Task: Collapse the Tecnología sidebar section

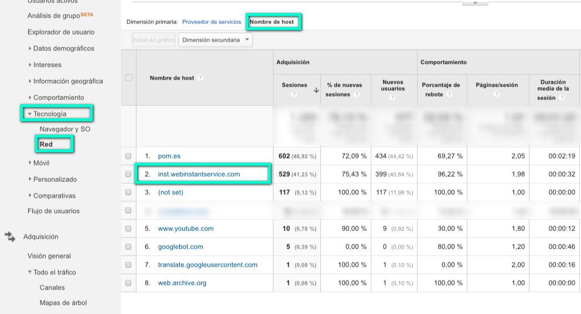Action: (47, 114)
